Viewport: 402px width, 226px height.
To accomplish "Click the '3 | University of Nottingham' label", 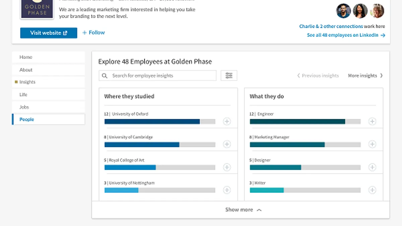I will [x=129, y=183].
